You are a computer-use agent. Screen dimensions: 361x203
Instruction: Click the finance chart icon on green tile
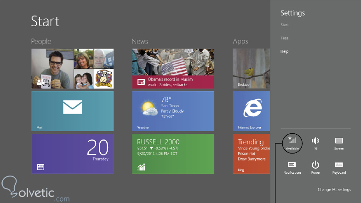click(141, 167)
